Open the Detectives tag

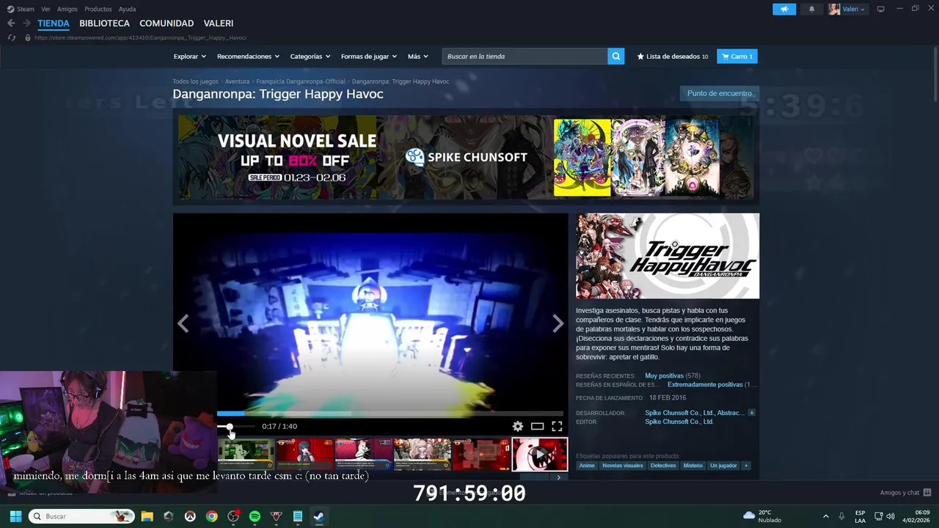click(663, 466)
